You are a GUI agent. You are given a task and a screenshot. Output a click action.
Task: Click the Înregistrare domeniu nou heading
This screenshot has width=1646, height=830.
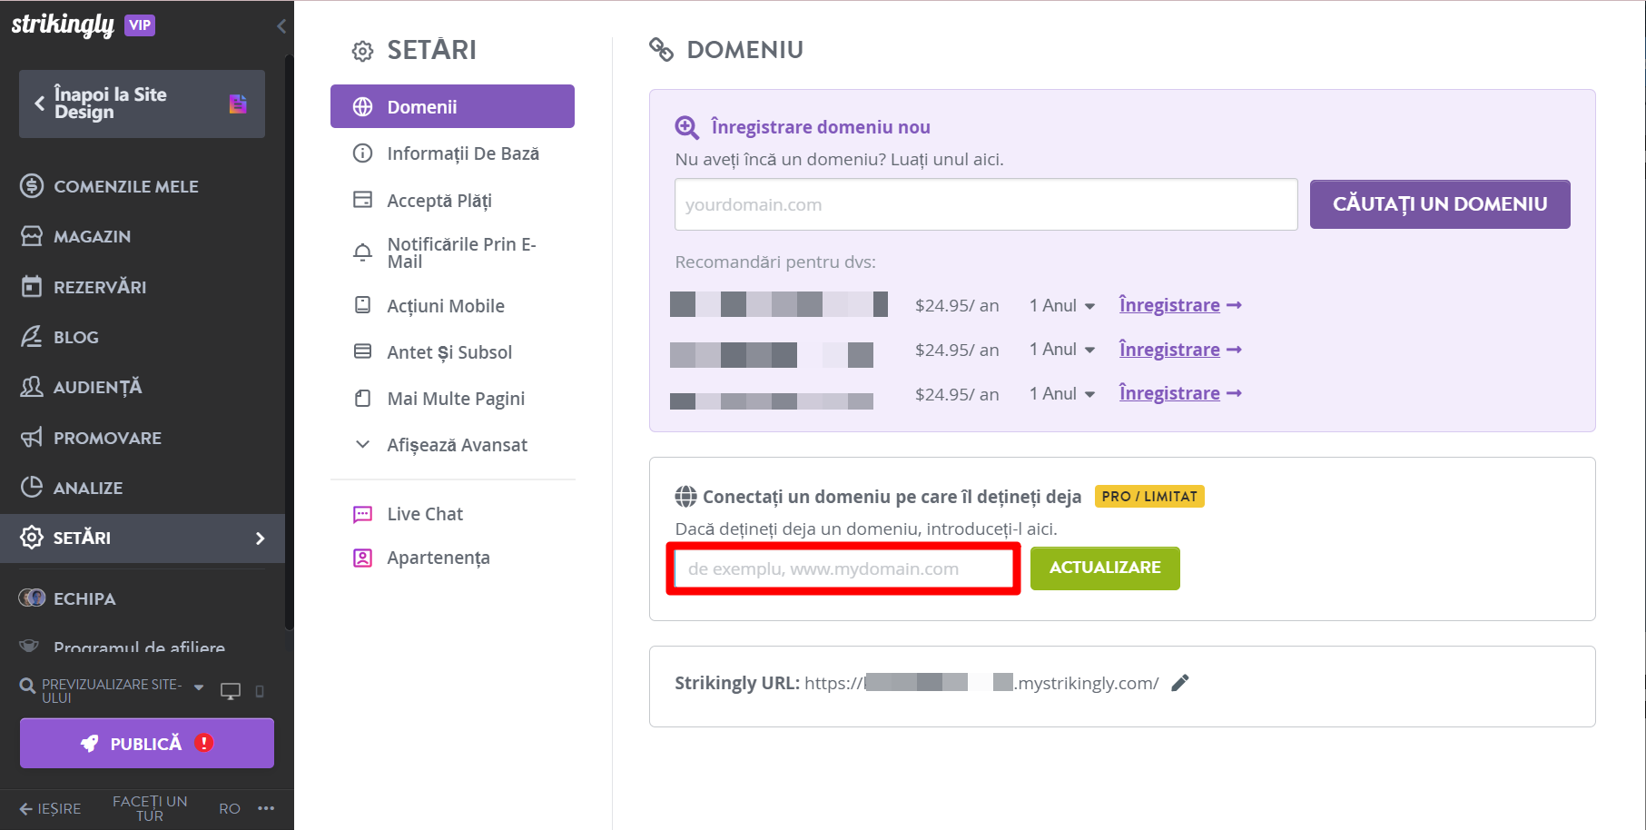tap(820, 127)
